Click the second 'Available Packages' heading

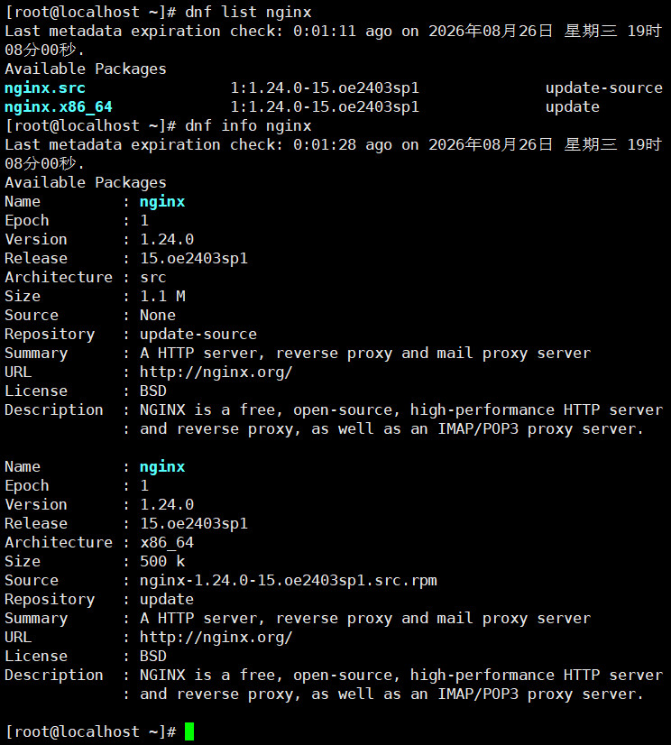[86, 183]
